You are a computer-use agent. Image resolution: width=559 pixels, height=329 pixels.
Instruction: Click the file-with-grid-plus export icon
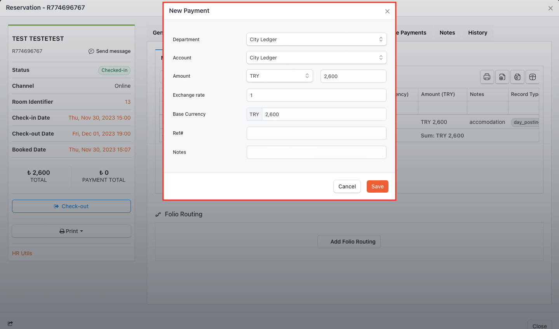(502, 77)
